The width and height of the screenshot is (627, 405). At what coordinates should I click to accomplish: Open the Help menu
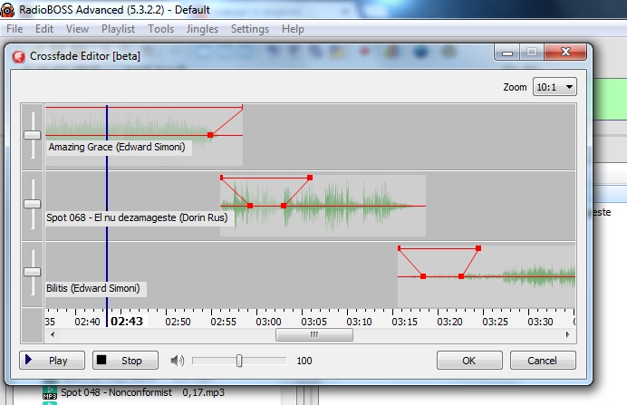(x=293, y=29)
